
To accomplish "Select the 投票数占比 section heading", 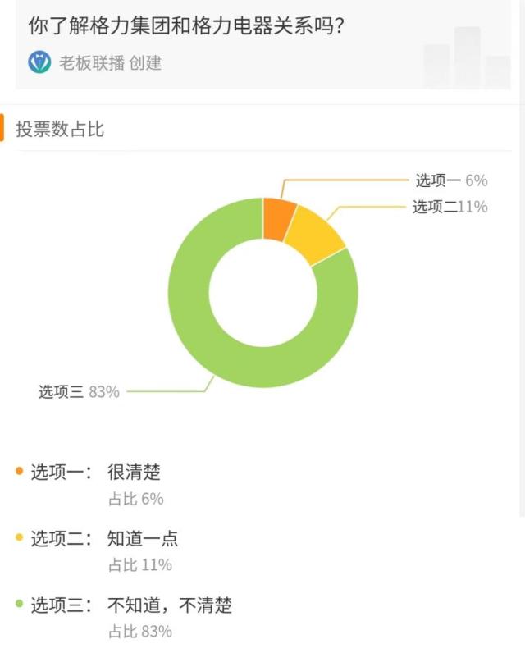I will click(60, 129).
